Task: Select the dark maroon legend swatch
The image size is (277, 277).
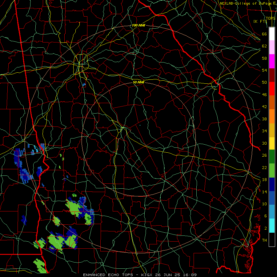Action: (x=272, y=75)
